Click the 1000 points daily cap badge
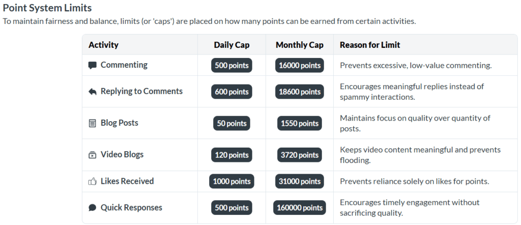This screenshot has height=225, width=521. tap(231, 181)
